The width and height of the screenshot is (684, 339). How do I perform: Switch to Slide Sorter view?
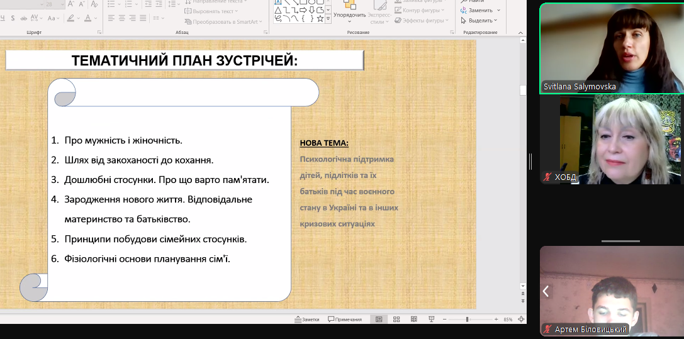(x=396, y=320)
